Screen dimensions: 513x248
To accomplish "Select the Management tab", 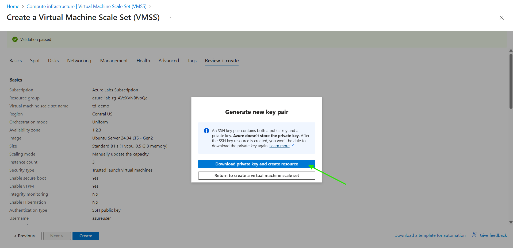I will (114, 61).
